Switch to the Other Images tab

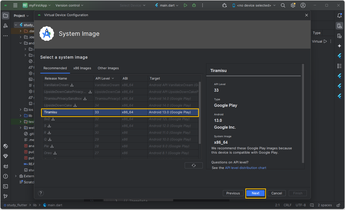pyautogui.click(x=108, y=68)
